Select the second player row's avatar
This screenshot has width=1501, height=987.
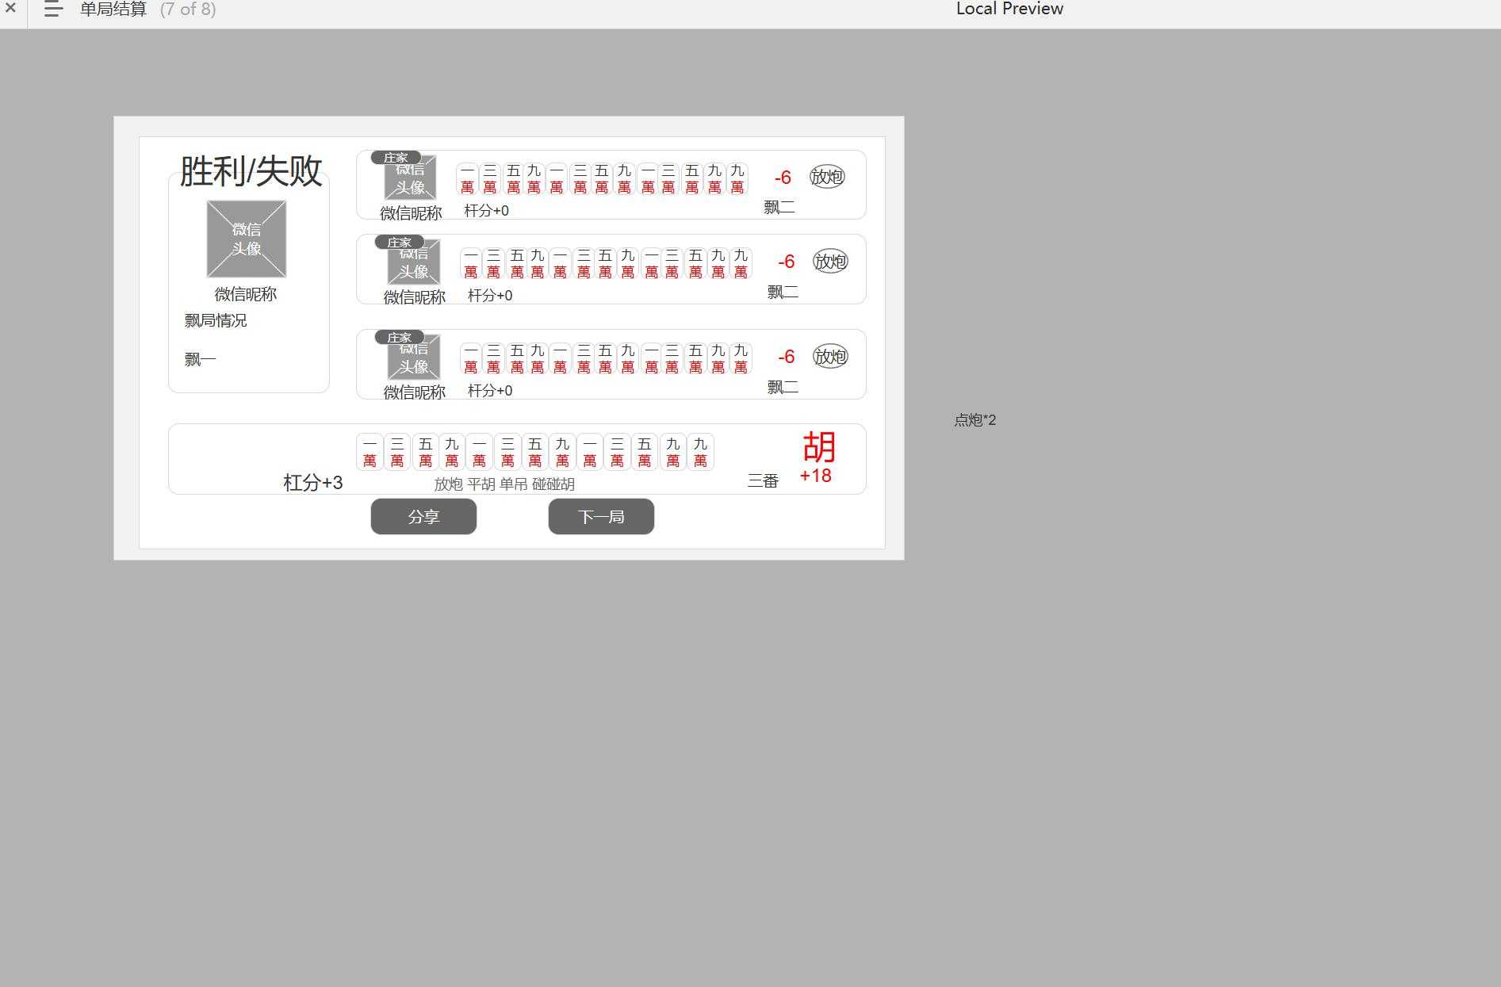click(x=413, y=265)
